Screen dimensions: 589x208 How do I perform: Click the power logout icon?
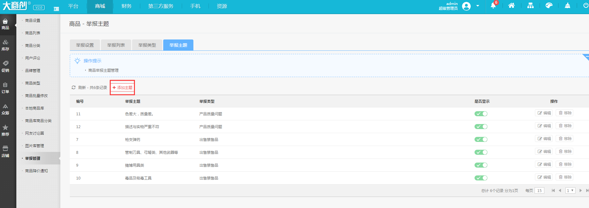coord(586,6)
